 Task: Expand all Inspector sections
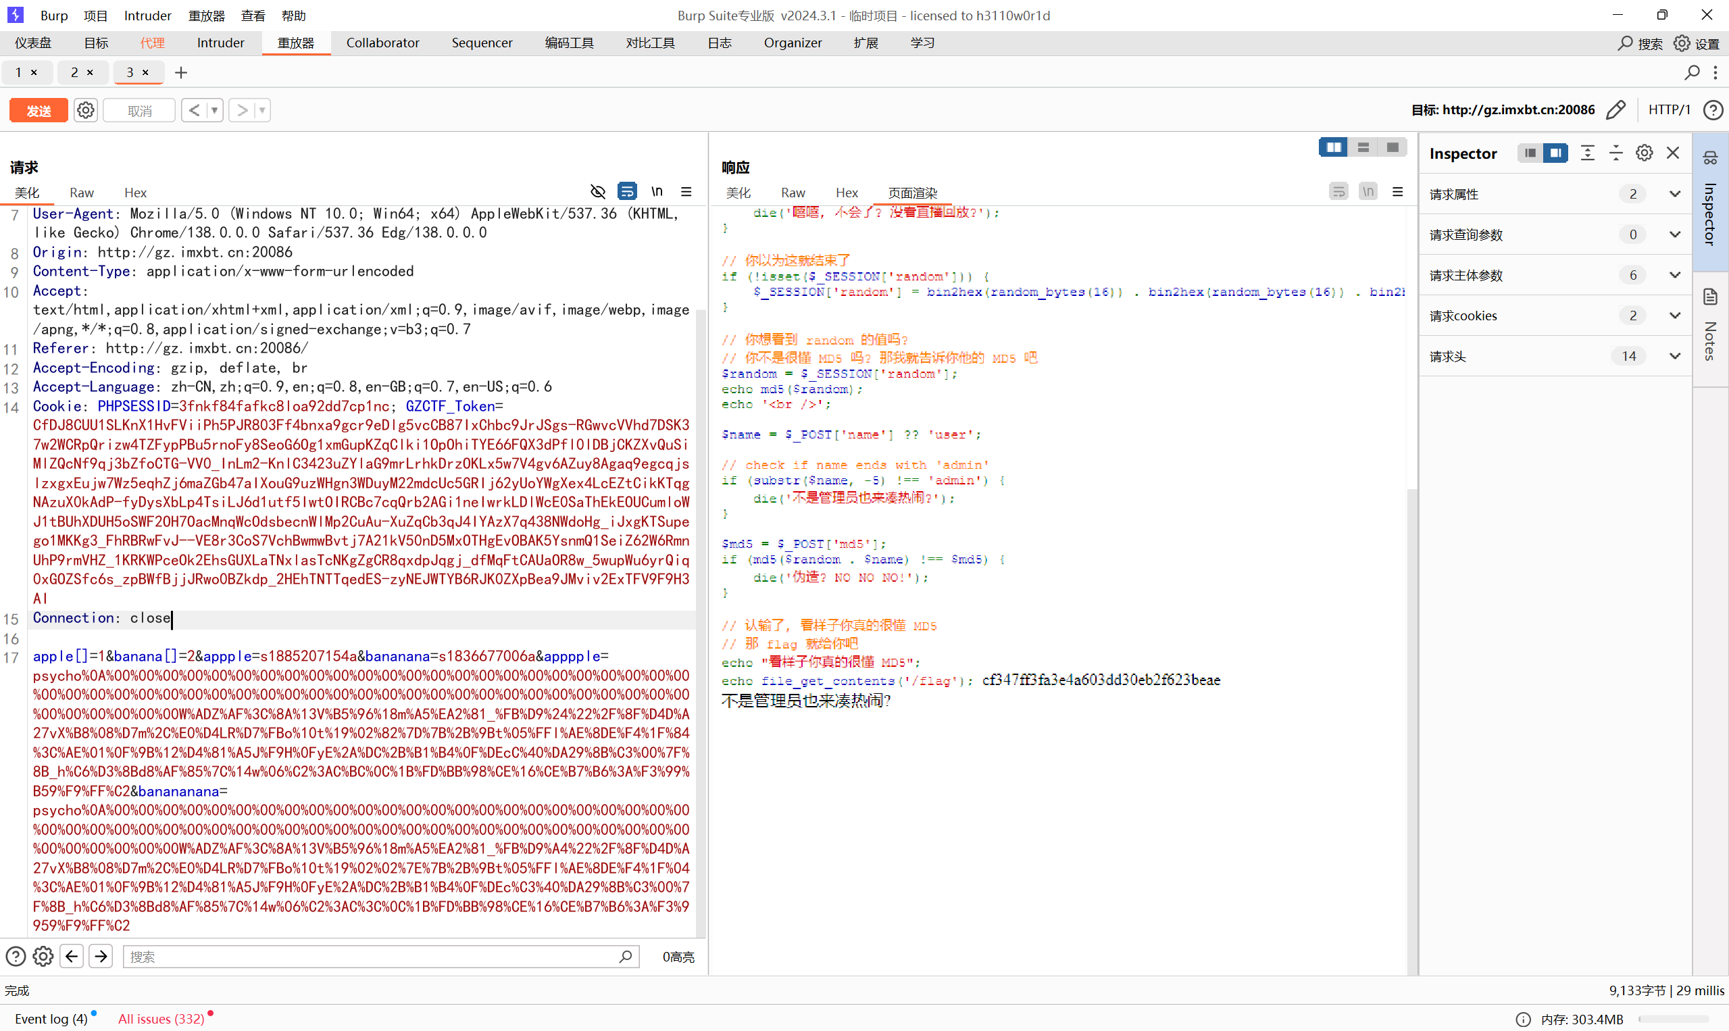pyautogui.click(x=1587, y=153)
